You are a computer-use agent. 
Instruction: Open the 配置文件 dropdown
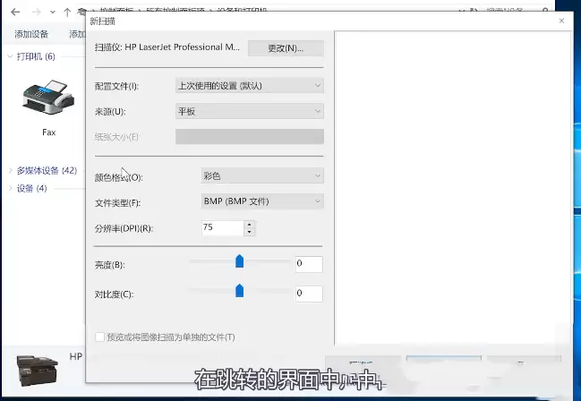coord(249,85)
